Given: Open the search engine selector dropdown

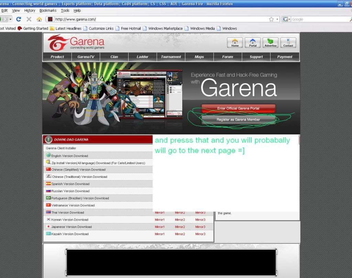Looking at the screenshot, I should click(x=289, y=19).
